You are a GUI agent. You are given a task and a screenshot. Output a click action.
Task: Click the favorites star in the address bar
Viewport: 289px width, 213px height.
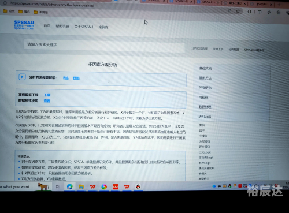(238, 11)
